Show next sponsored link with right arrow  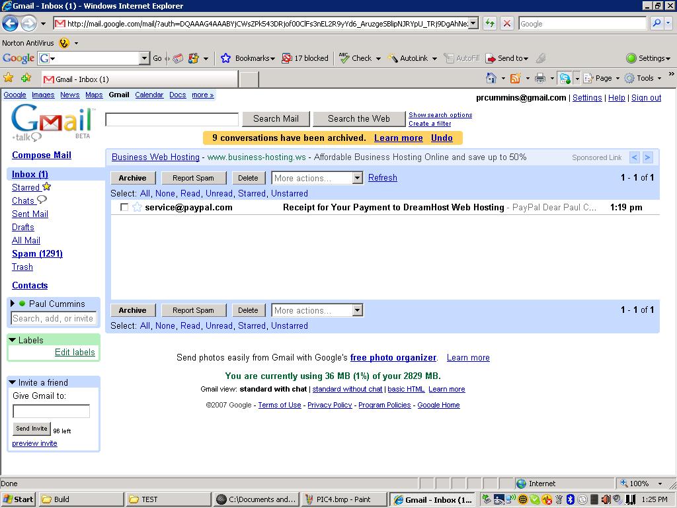tap(647, 157)
